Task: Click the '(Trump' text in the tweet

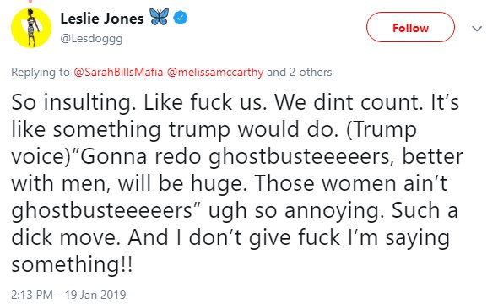Action: tap(382, 130)
